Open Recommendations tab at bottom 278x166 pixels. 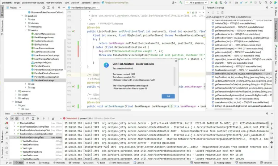245,163
